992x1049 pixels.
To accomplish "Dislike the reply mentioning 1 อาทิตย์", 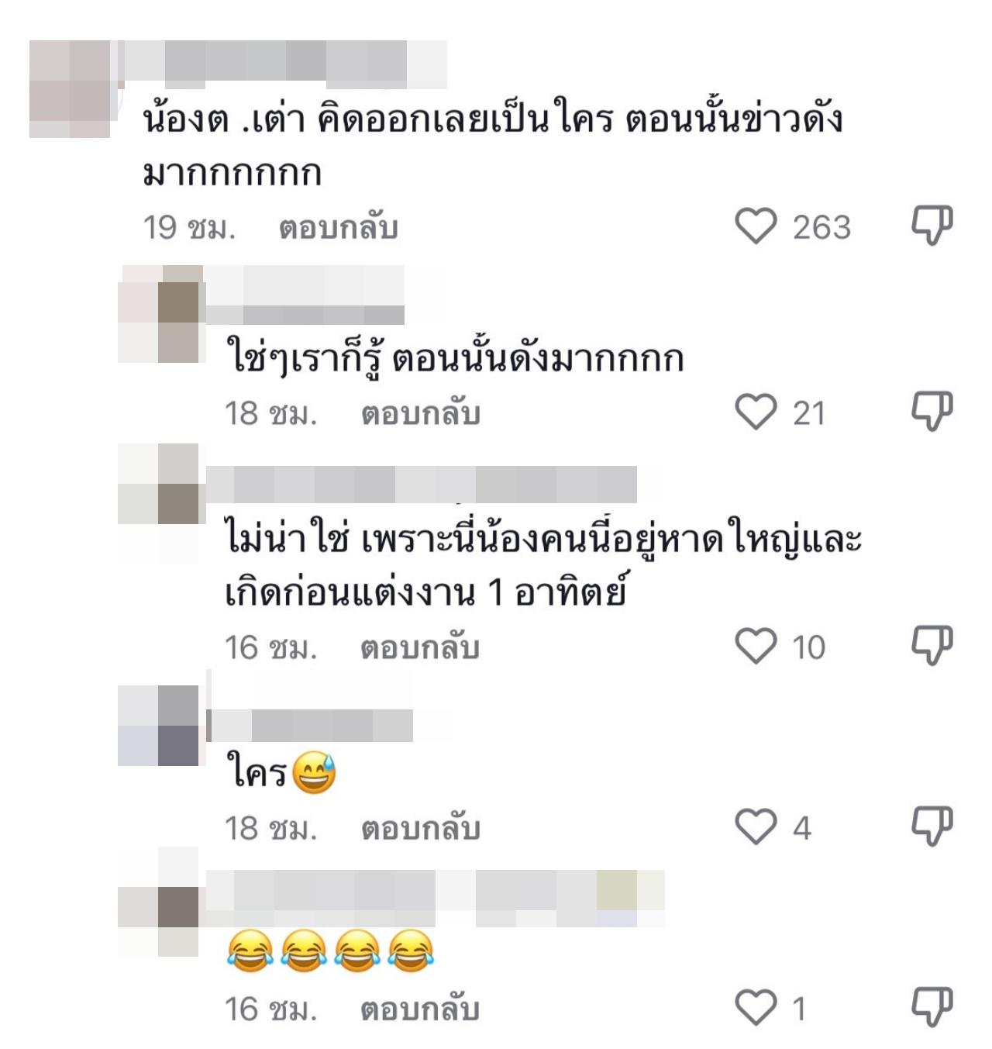I will 931,646.
